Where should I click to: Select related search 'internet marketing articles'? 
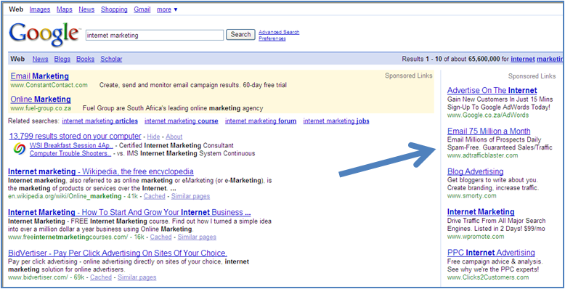point(99,121)
